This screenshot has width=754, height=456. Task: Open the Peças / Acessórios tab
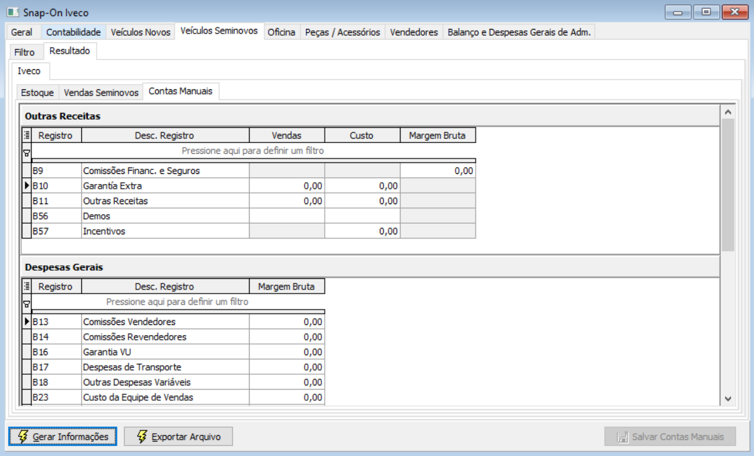click(342, 32)
